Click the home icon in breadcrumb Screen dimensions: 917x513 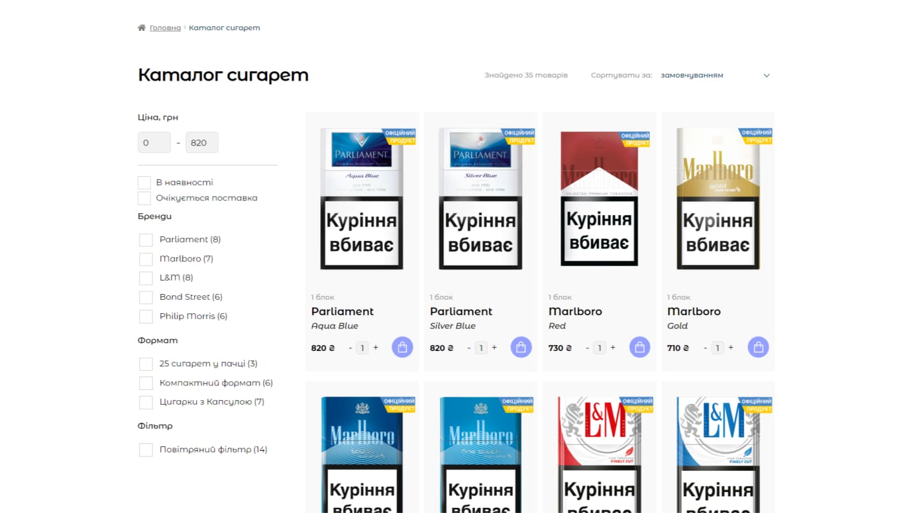[x=142, y=28]
